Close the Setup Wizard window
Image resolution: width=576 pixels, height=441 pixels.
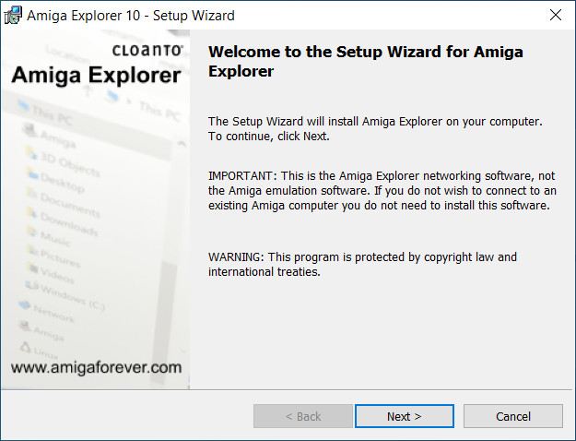pyautogui.click(x=556, y=15)
